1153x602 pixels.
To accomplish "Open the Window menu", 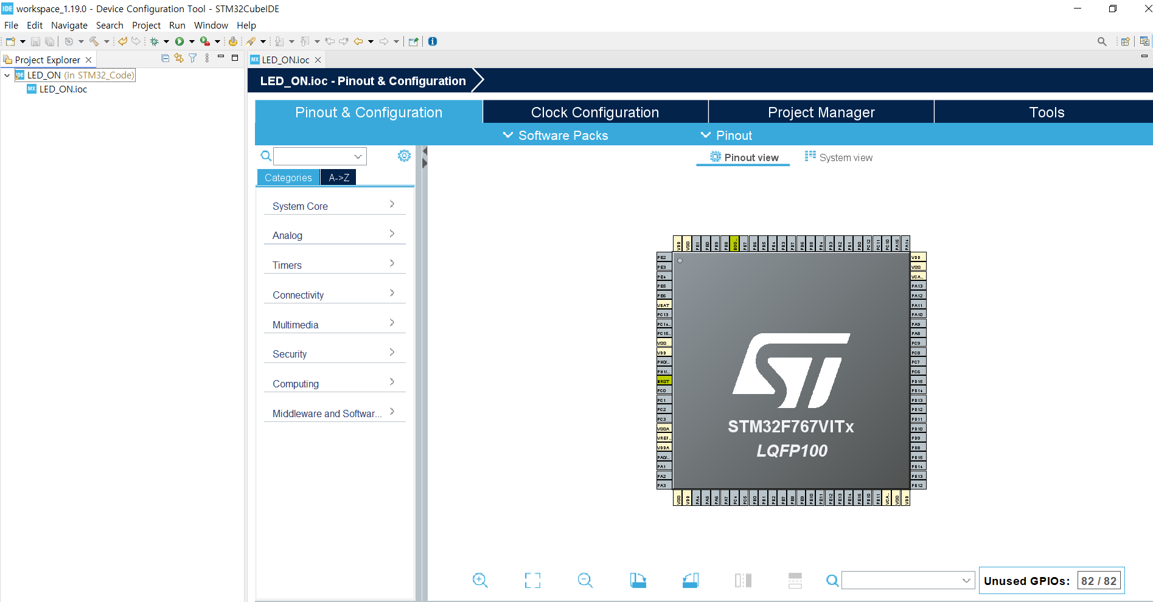I will (x=211, y=25).
